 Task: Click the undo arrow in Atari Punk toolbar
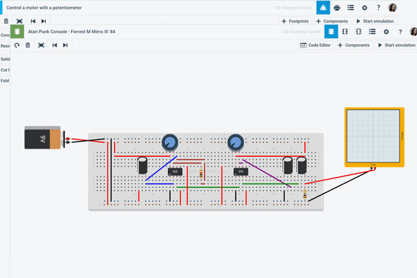(55, 45)
